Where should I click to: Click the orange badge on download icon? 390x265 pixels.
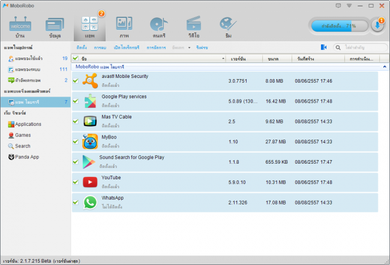pos(381,20)
